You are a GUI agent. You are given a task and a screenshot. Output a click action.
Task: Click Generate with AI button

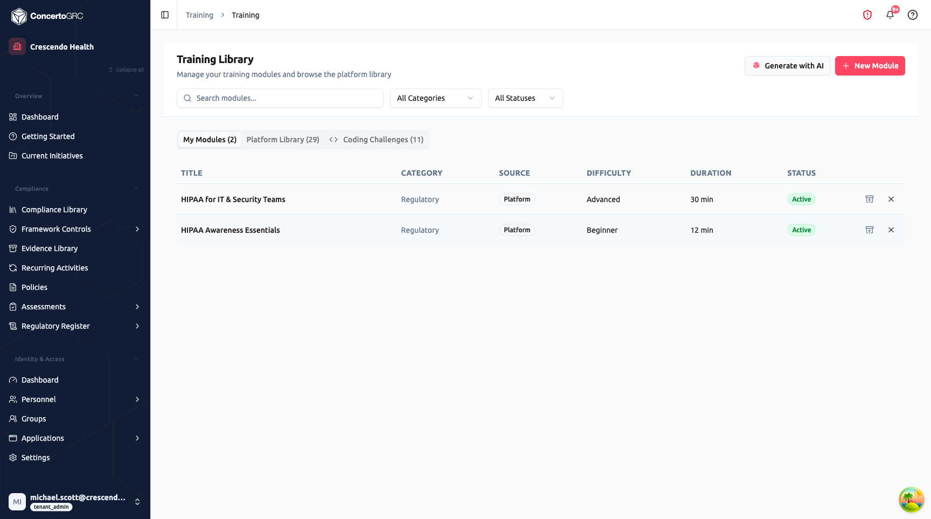[788, 66]
